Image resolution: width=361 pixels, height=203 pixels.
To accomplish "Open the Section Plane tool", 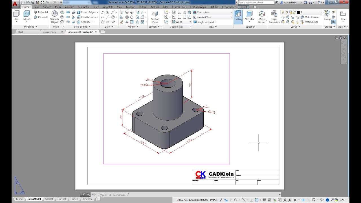I will click(x=155, y=17).
